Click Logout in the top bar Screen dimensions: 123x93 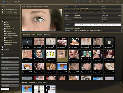(119, 2)
